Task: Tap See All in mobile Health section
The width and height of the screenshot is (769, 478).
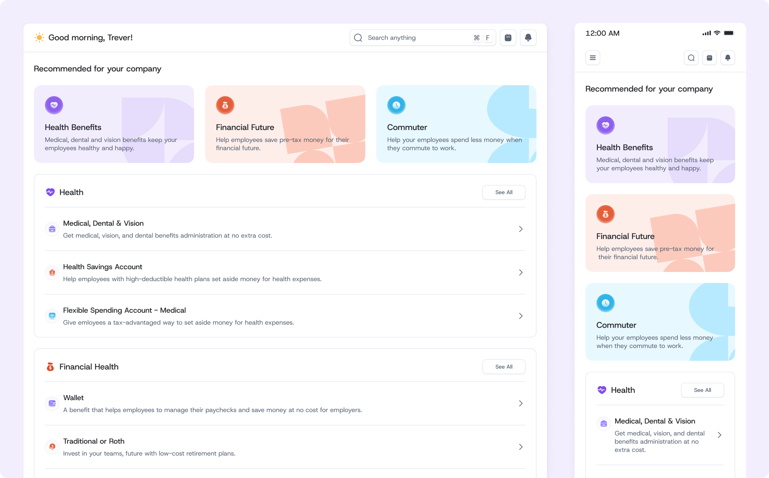Action: 702,390
